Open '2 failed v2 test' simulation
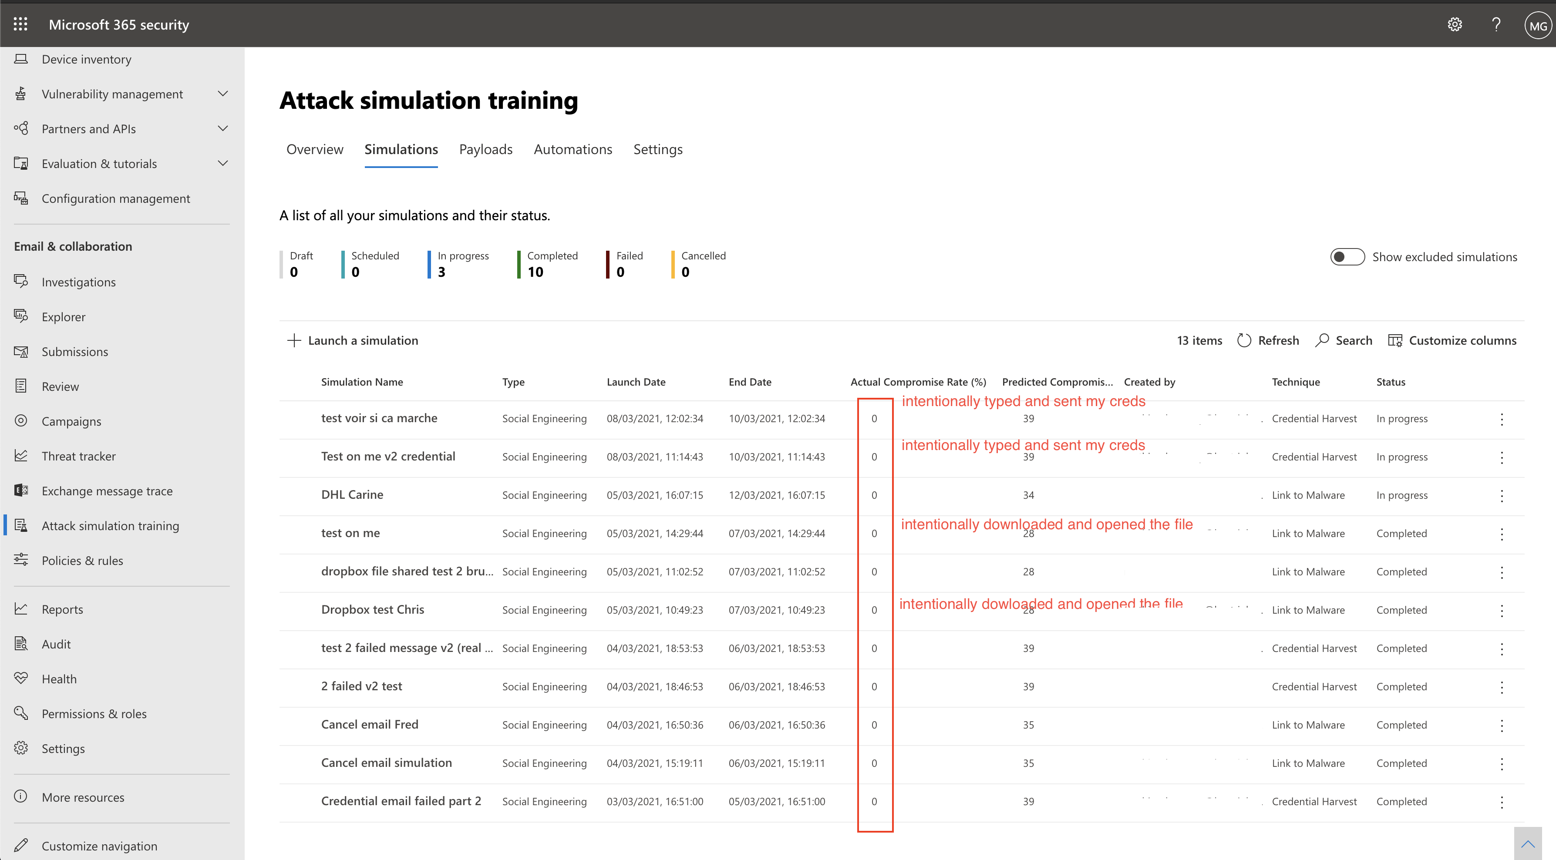The image size is (1556, 860). click(x=361, y=686)
